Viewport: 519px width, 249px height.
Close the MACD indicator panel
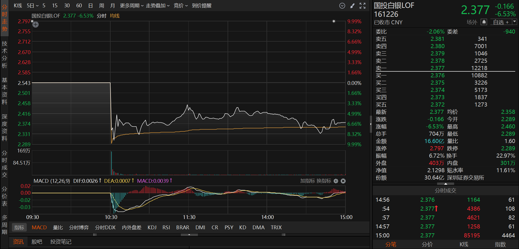click(x=343, y=181)
